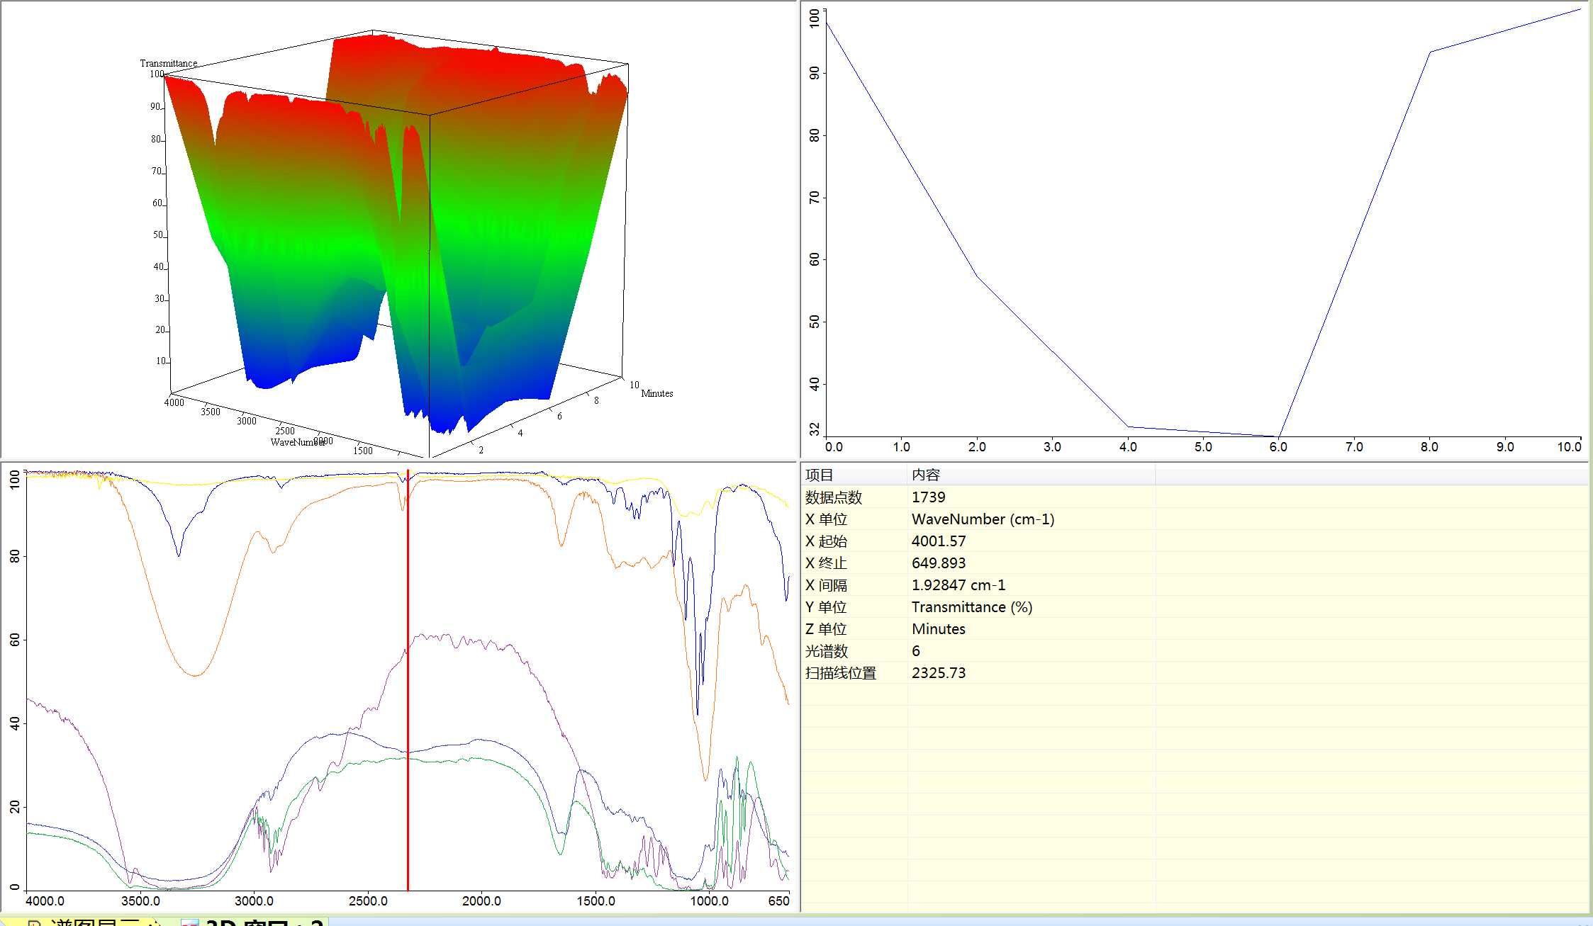This screenshot has width=1593, height=926.
Task: Click the 6.0 tick on the time profile axis
Action: coord(1278,447)
